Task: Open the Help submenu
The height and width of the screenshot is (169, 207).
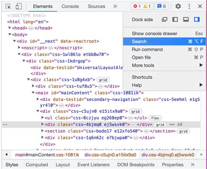Action: (x=164, y=85)
